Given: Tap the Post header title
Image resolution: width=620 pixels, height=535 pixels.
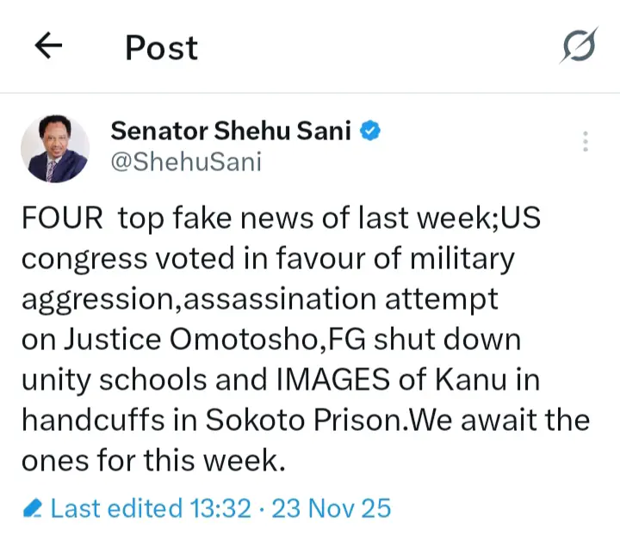Looking at the screenshot, I should pyautogui.click(x=162, y=47).
